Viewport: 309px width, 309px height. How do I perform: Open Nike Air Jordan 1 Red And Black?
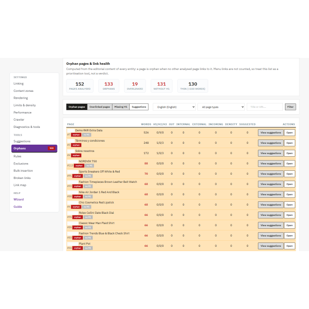pos(290,194)
